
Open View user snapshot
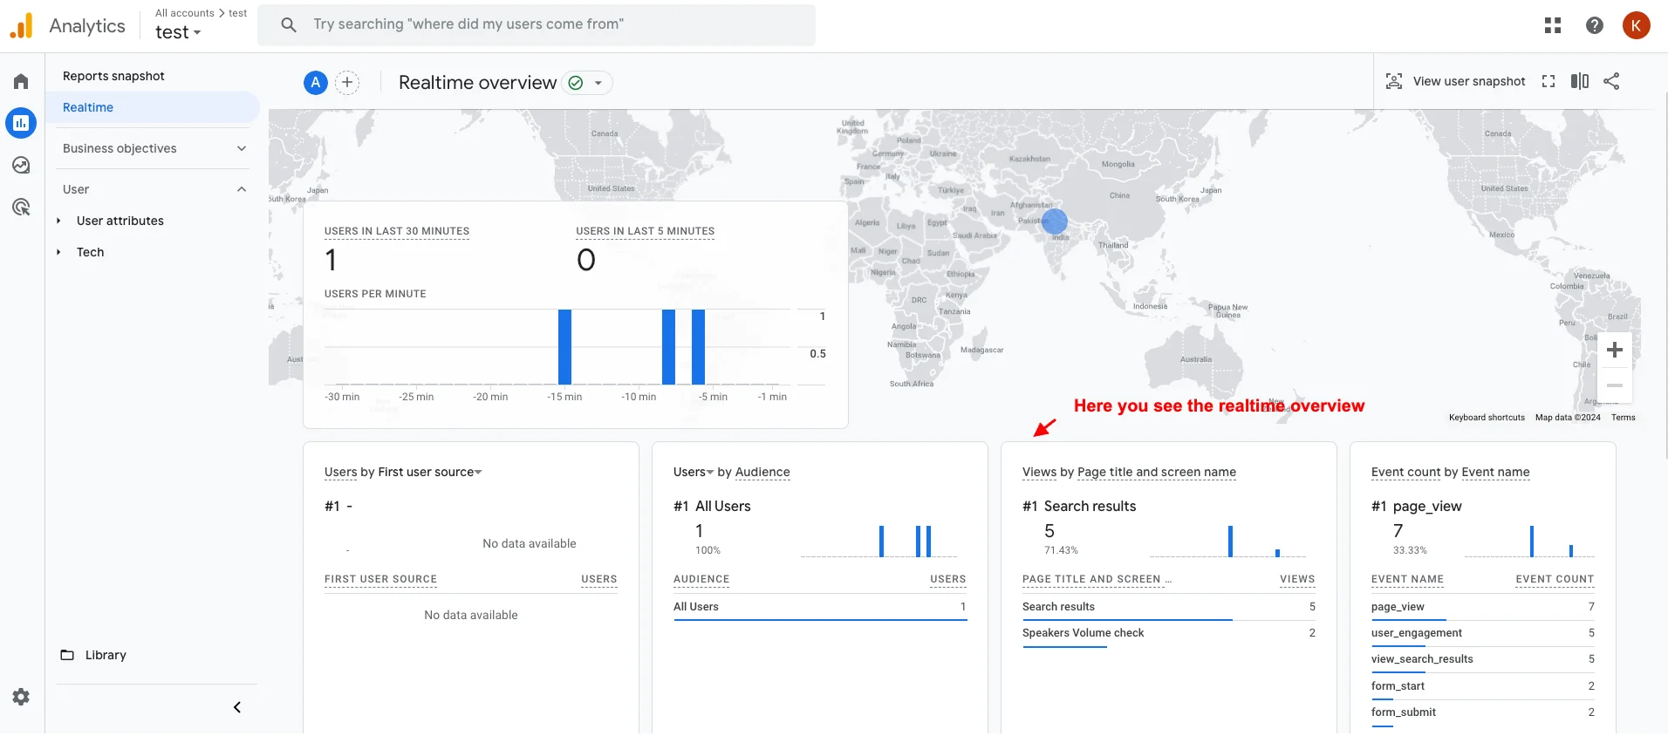pos(1455,82)
